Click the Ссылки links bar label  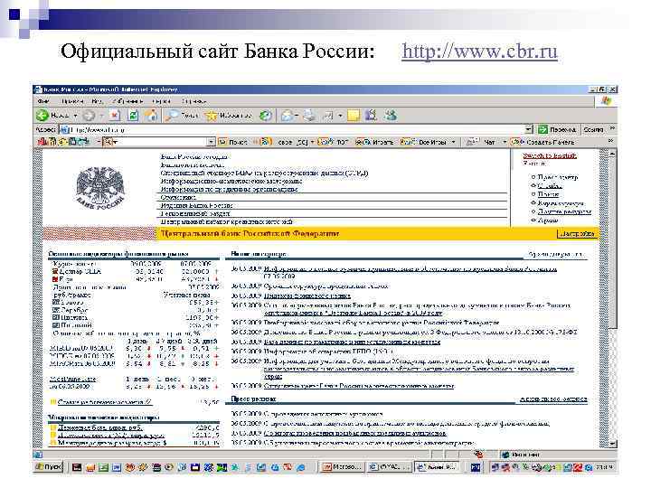click(593, 129)
